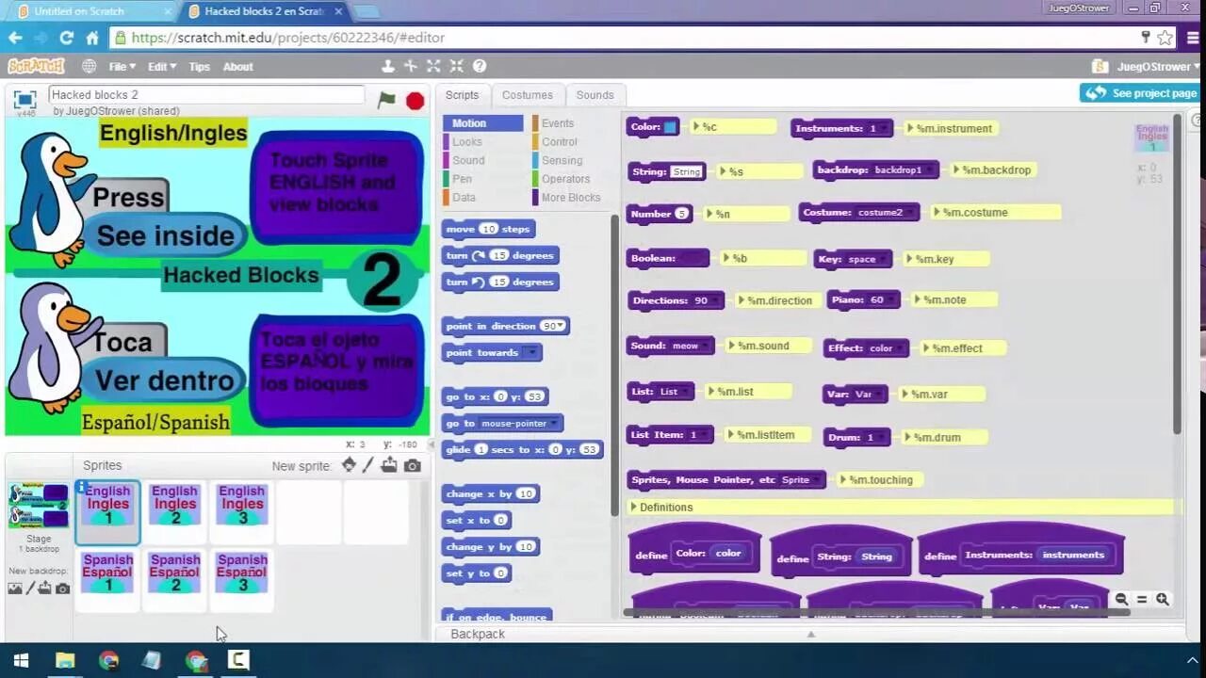Zoom out the scripts area
Viewport: 1206px width, 678px height.
(1121, 599)
